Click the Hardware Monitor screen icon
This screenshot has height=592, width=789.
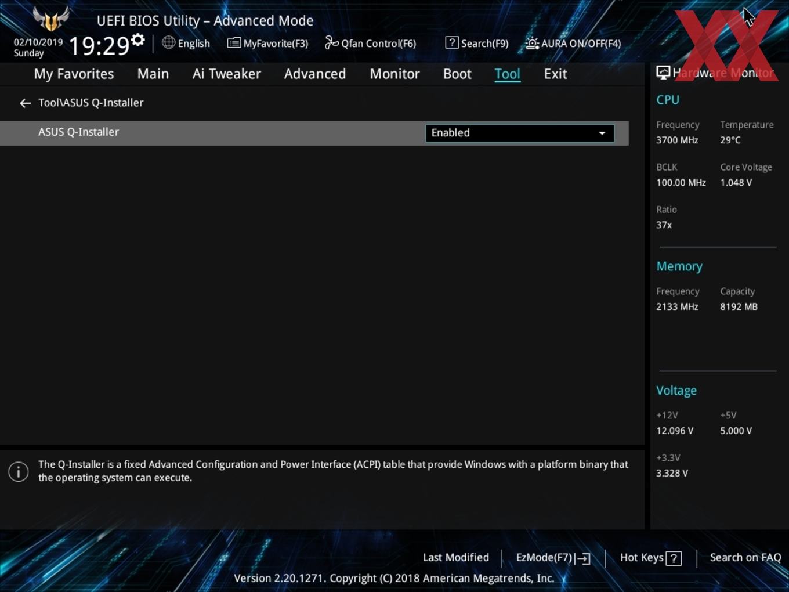coord(663,73)
